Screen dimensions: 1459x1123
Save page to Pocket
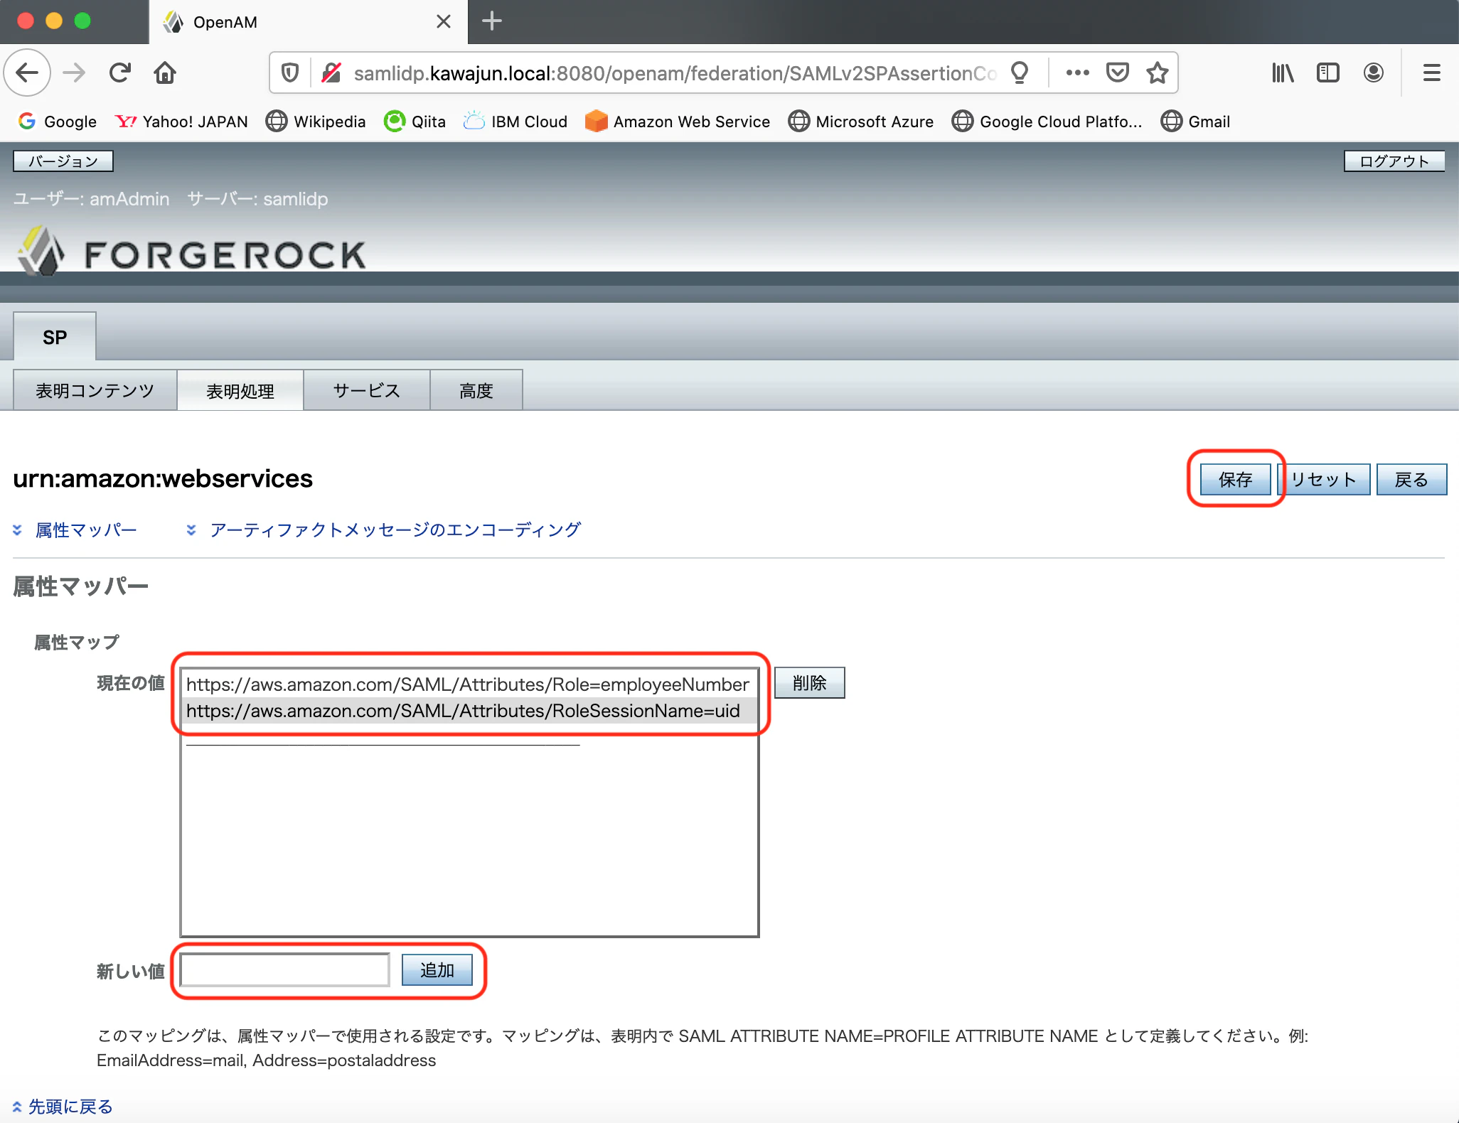coord(1118,72)
